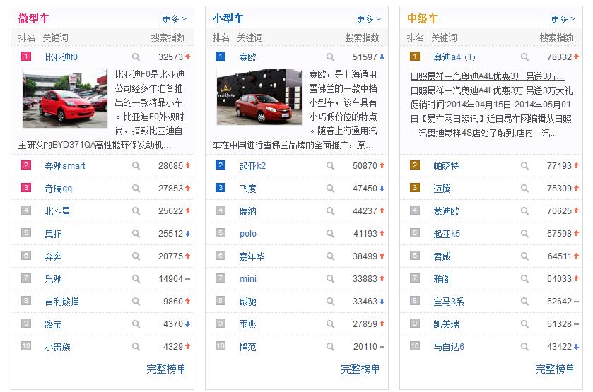The height and width of the screenshot is (392, 593).
Task: Click the magnifier icon next to 宝马3系
Action: click(524, 302)
